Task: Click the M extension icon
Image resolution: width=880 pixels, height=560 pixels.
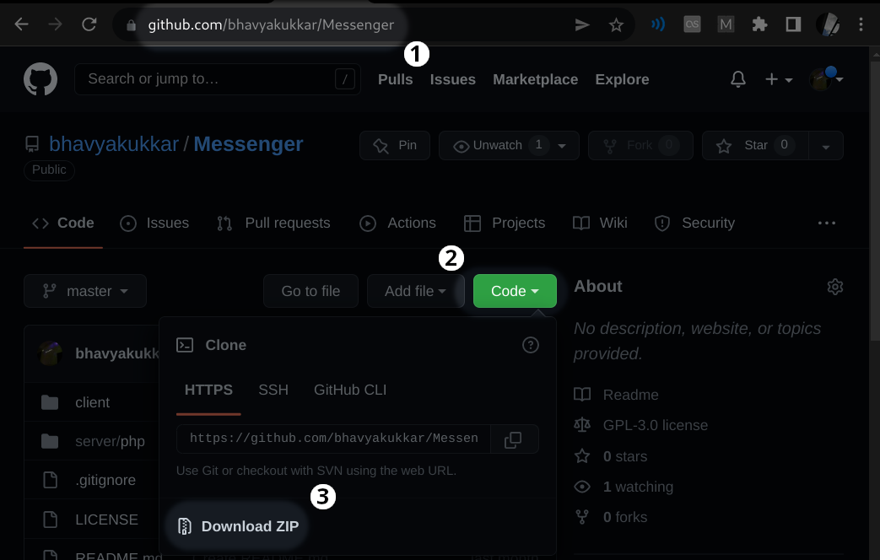Action: point(726,24)
